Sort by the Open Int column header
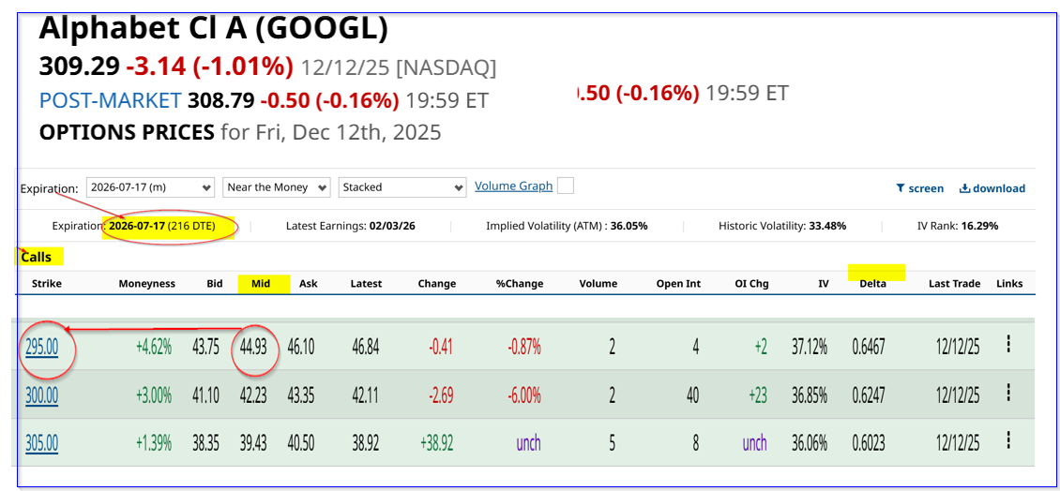The image size is (1060, 491). pos(678,284)
